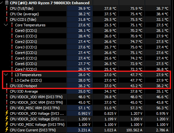Click the 47.7 °C L3 Cache maximum value
Viewport: 174px width, 133px height.
136,80
